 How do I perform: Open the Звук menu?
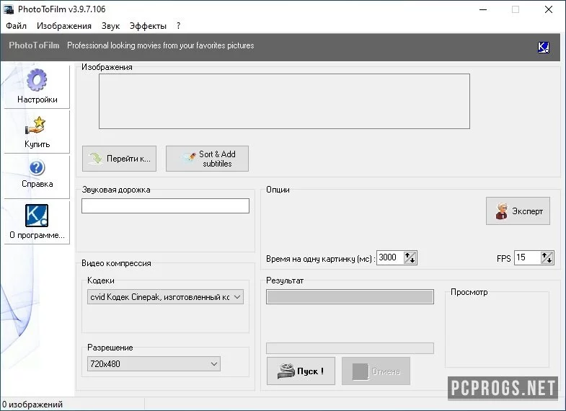point(110,26)
